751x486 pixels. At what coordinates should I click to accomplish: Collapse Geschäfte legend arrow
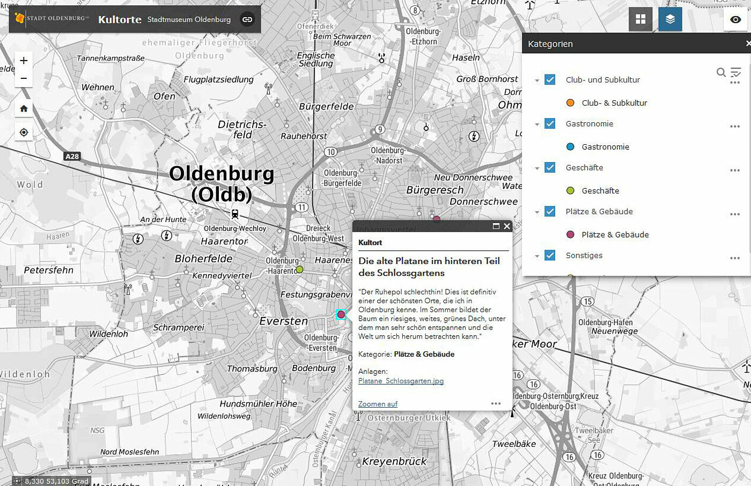click(x=536, y=168)
